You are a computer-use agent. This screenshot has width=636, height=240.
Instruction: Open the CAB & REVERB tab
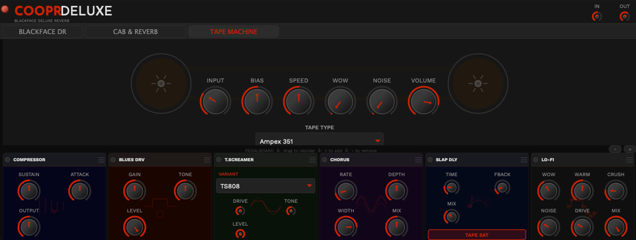tap(136, 31)
